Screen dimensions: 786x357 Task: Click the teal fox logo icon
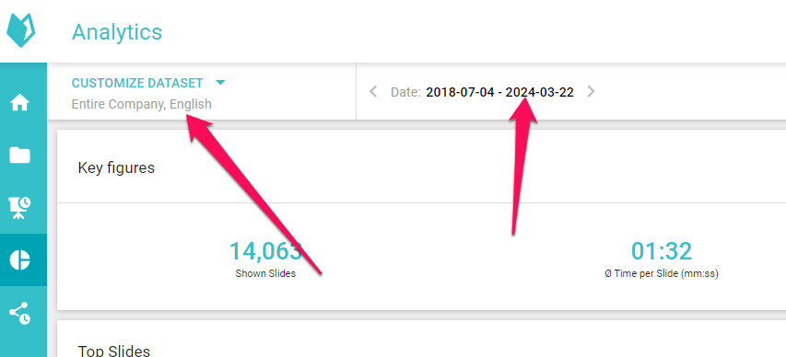pyautogui.click(x=21, y=30)
